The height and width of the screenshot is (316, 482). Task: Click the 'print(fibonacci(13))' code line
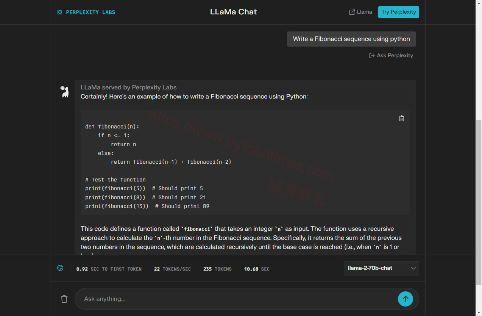[x=147, y=206]
